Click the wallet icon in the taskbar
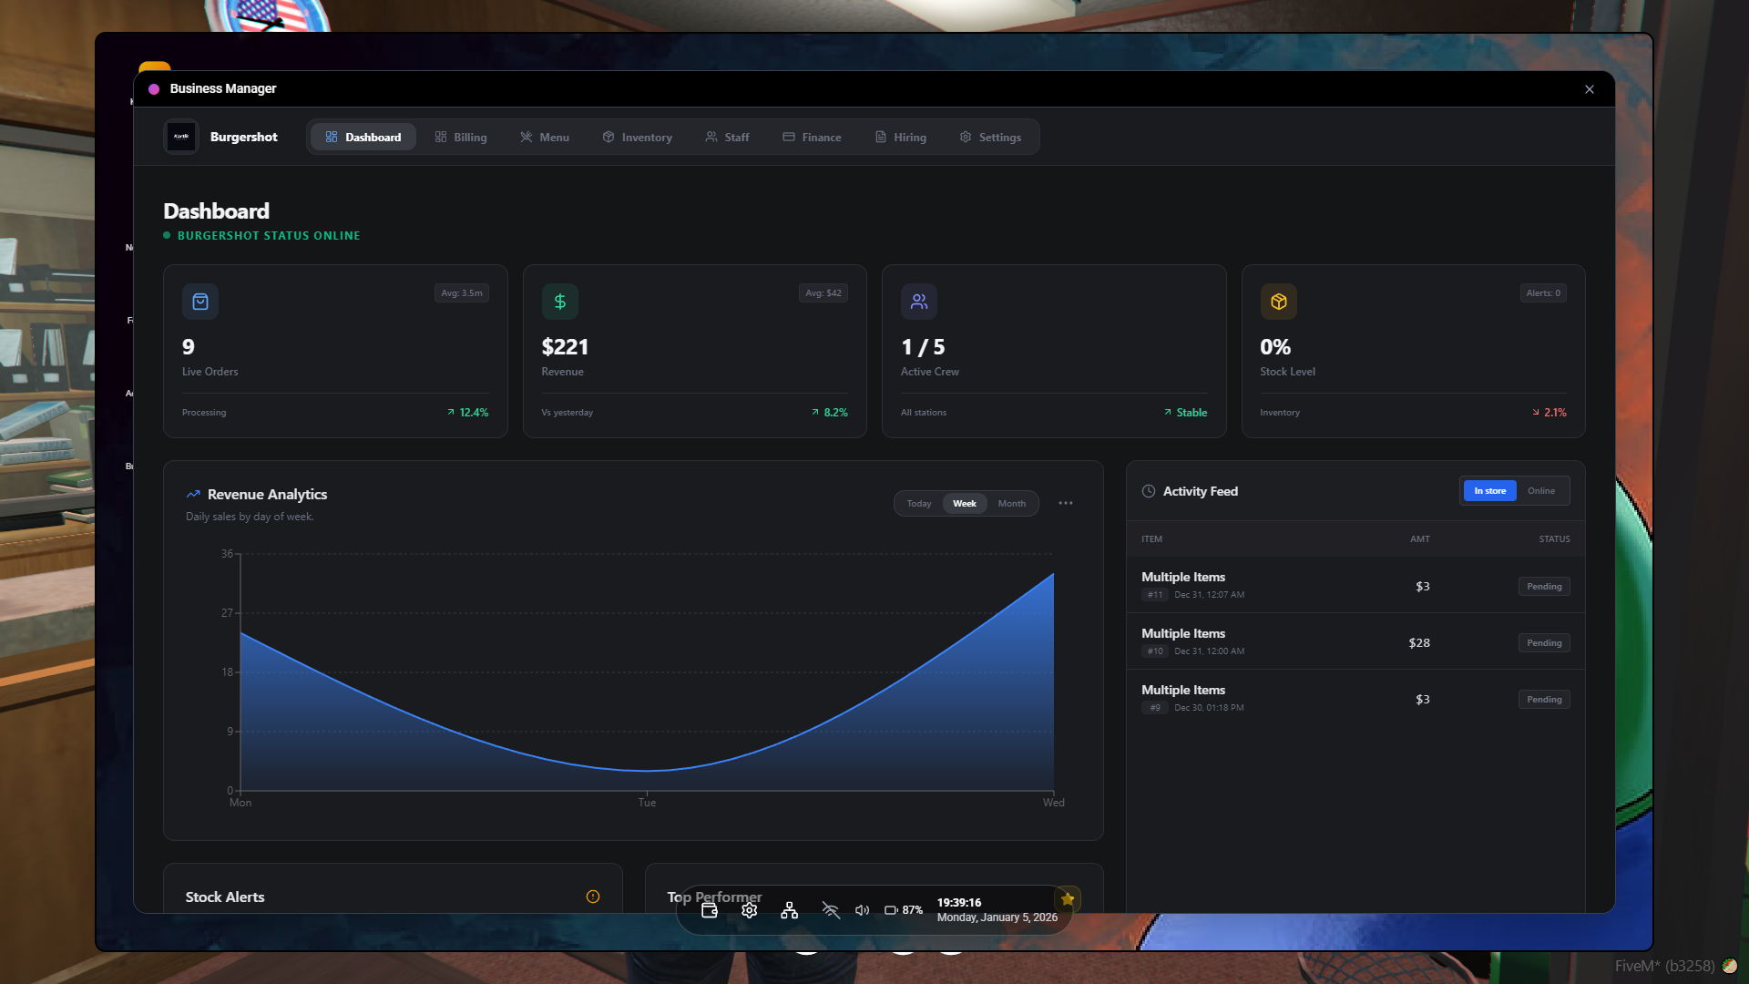This screenshot has height=984, width=1749. pos(709,909)
